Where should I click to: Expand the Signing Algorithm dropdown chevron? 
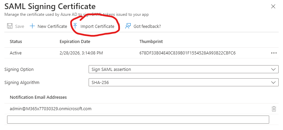pos(274,82)
